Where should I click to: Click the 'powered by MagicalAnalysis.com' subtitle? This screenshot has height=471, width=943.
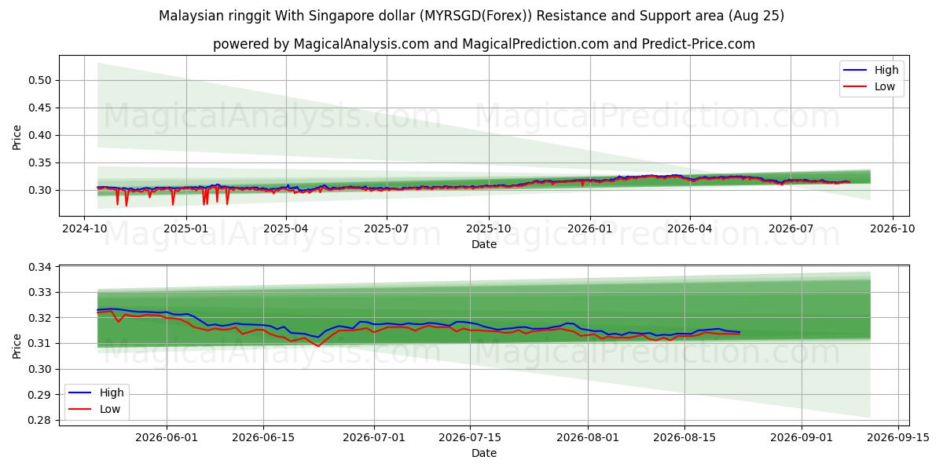[x=484, y=44]
